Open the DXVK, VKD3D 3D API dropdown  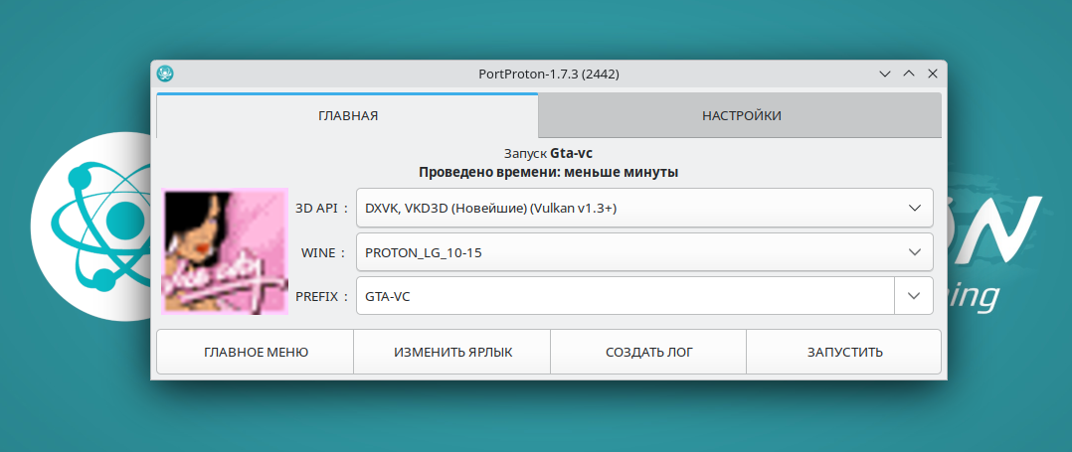click(x=636, y=208)
